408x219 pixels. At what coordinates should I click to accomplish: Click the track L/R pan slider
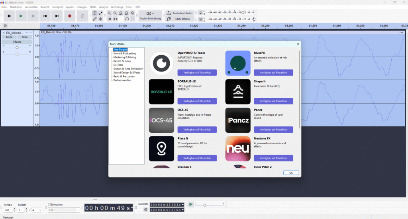(x=17, y=54)
